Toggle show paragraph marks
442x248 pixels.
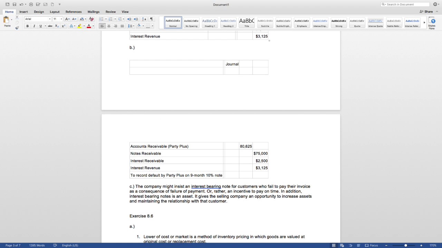point(151,19)
